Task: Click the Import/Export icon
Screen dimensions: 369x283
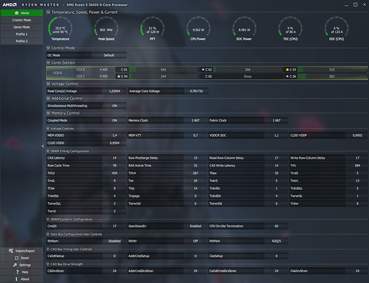Action: point(11,251)
